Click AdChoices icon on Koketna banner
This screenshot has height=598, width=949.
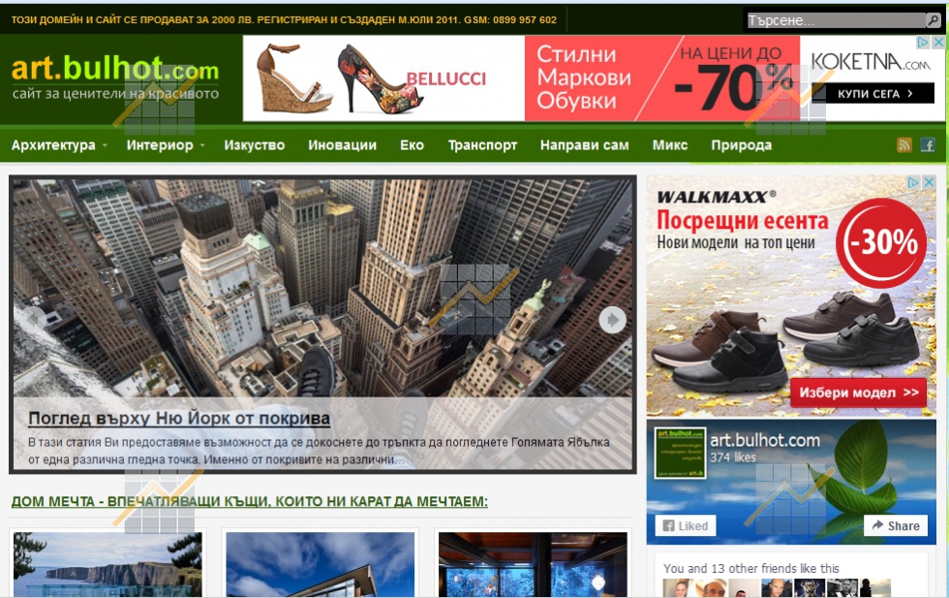click(x=923, y=42)
